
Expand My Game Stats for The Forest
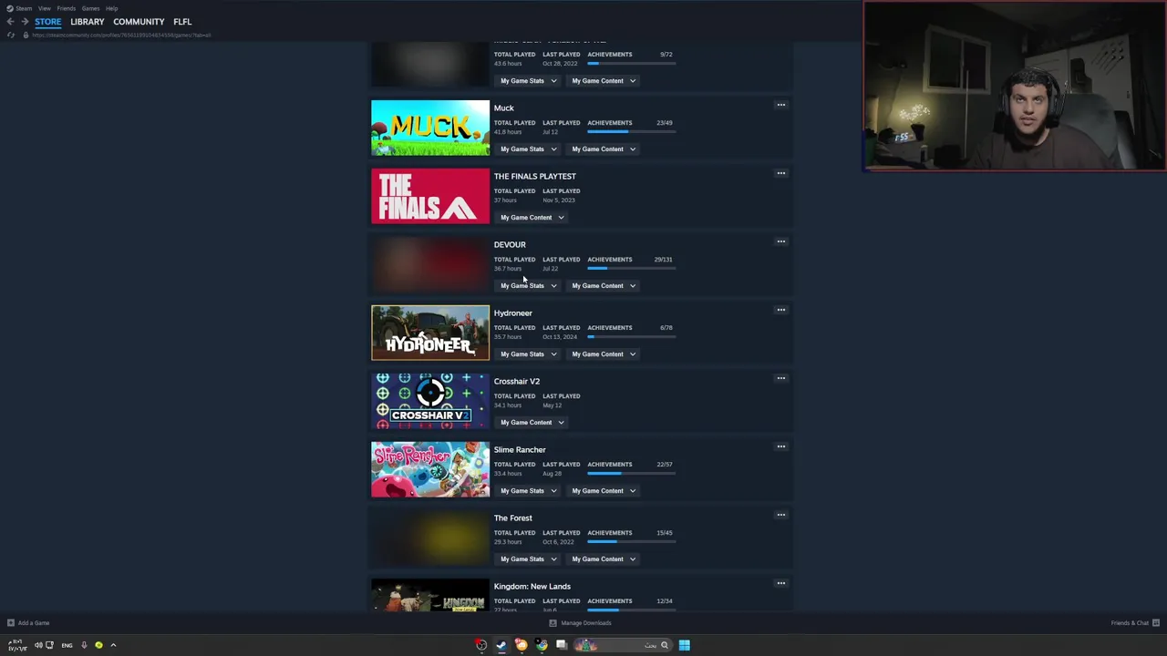pyautogui.click(x=528, y=559)
